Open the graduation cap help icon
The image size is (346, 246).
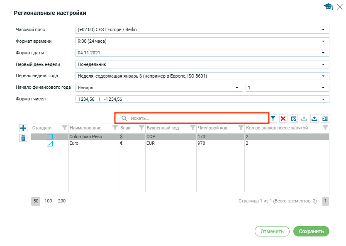point(328,7)
